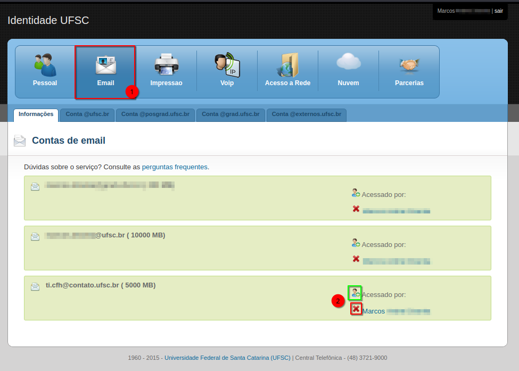This screenshot has height=371, width=519.
Task: Remove access user from the 10000 MB account
Action: [x=356, y=259]
